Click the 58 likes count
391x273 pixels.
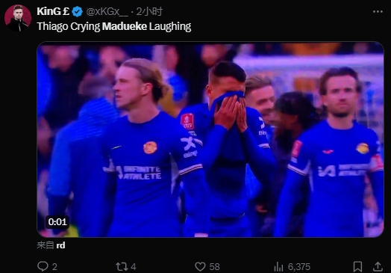point(214,267)
